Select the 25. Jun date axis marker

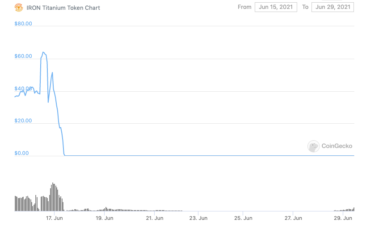pos(244,218)
